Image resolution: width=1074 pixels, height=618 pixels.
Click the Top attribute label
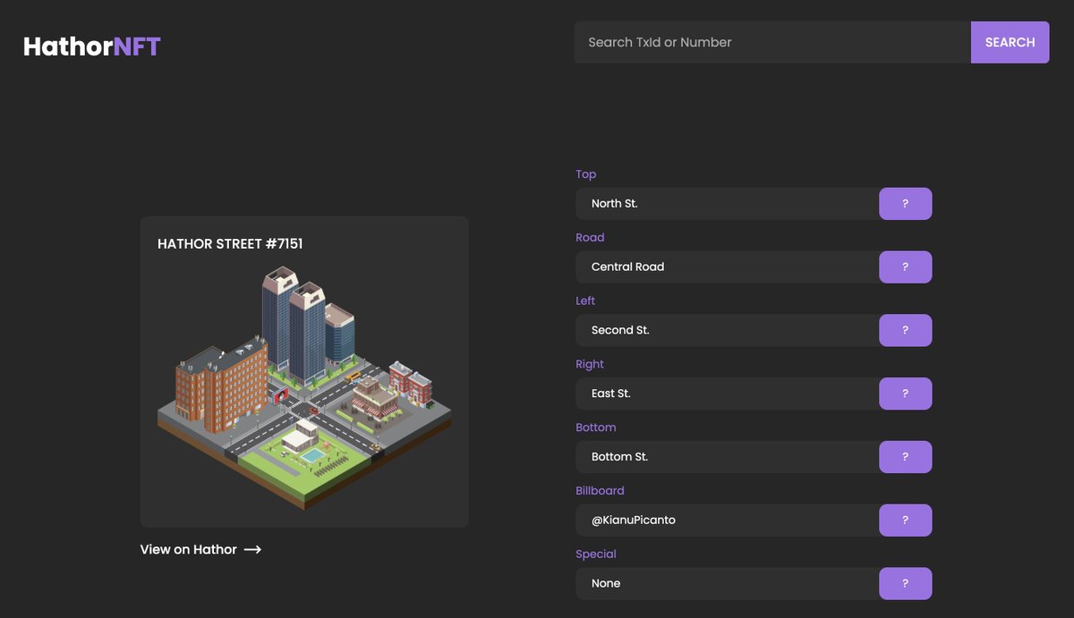tap(586, 174)
